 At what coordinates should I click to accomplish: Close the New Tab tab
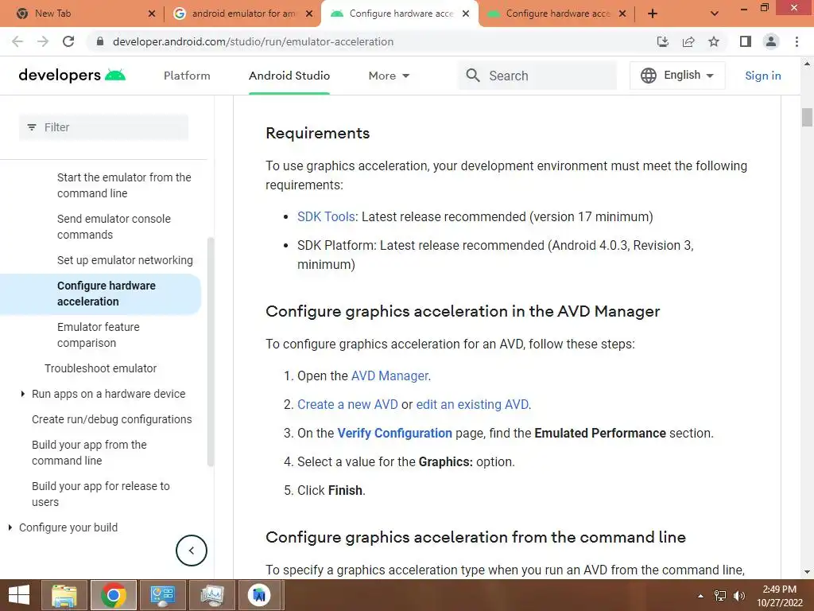point(152,14)
